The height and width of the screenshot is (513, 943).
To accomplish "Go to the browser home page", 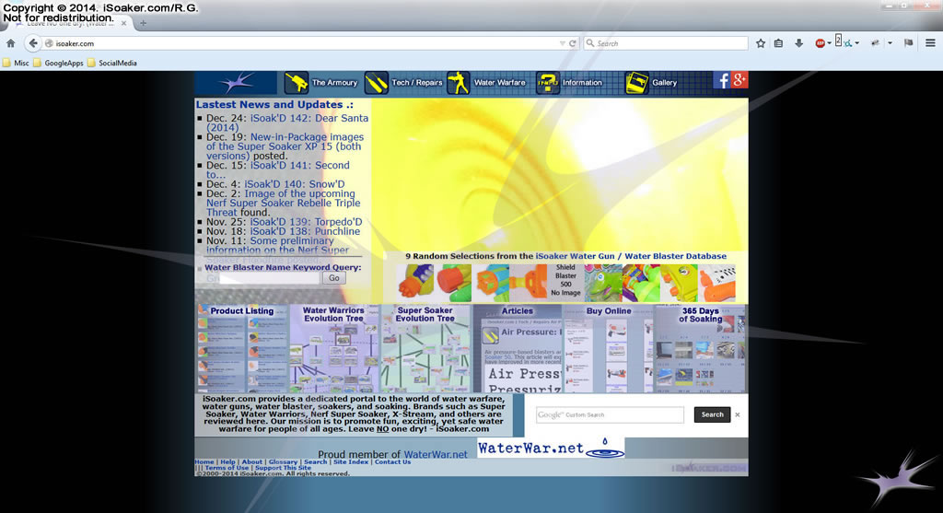I will [10, 43].
